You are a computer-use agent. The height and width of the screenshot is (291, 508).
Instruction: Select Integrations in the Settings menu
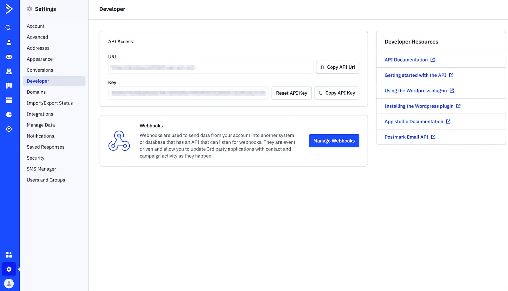pyautogui.click(x=40, y=114)
